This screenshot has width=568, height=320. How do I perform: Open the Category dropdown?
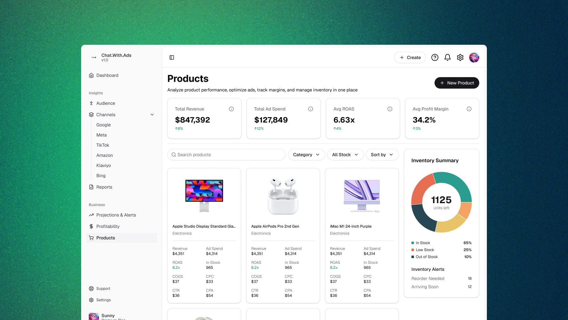coord(307,155)
